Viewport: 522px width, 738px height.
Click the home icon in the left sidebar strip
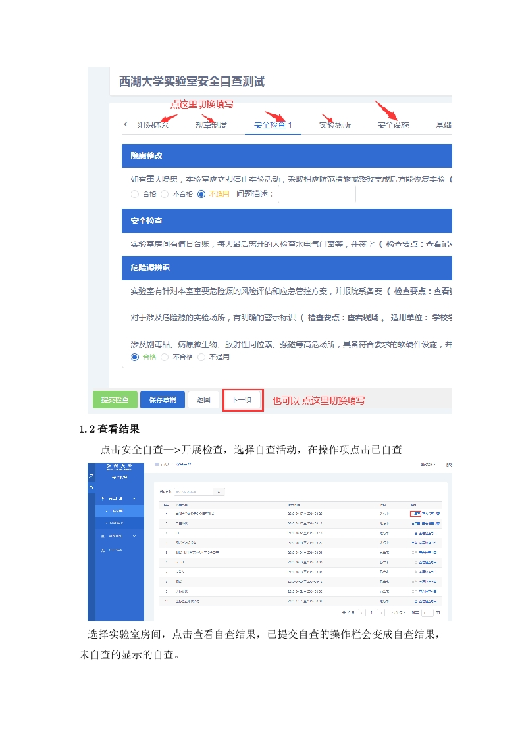click(91, 487)
